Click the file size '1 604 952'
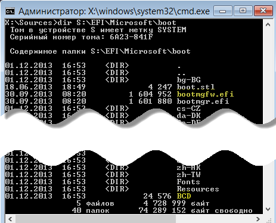The width and height of the screenshot is (276, 223). pyautogui.click(x=150, y=94)
